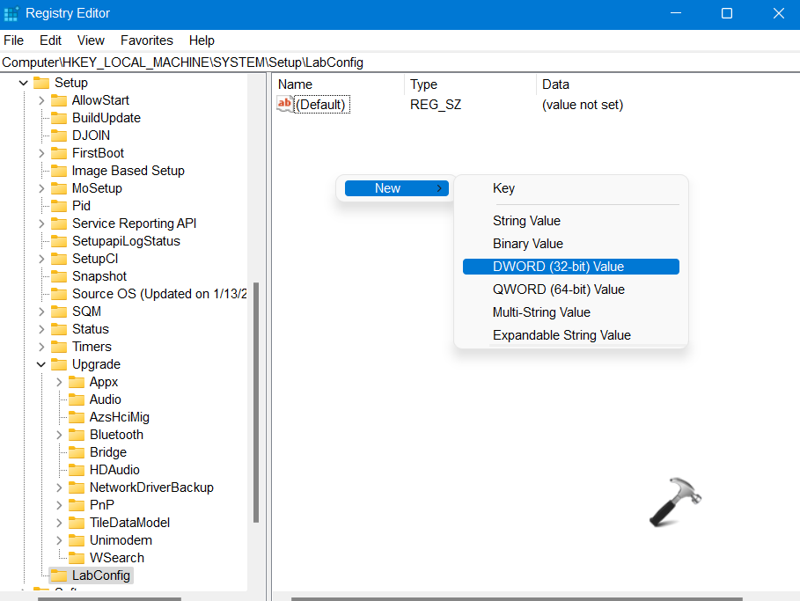Viewport: 800px width, 601px height.
Task: Click the DJOIN folder icon
Action: pos(59,136)
